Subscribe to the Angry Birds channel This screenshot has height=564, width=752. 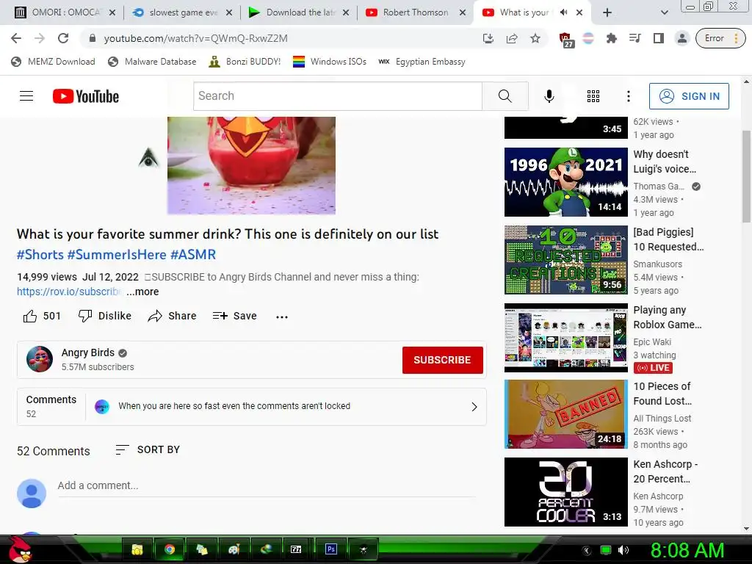tap(442, 360)
